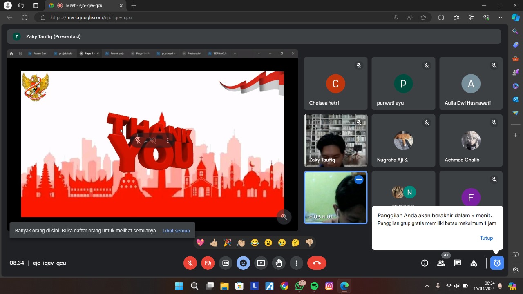
Task: Click the call timer alarm icon
Action: (497, 263)
